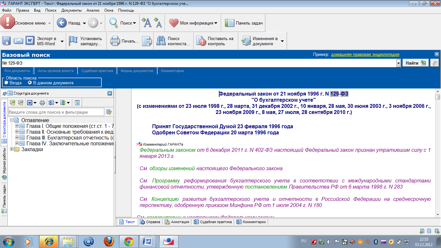This screenshot has width=441, height=248.
Task: Export the document to MS-Word
Action: coord(30,41)
